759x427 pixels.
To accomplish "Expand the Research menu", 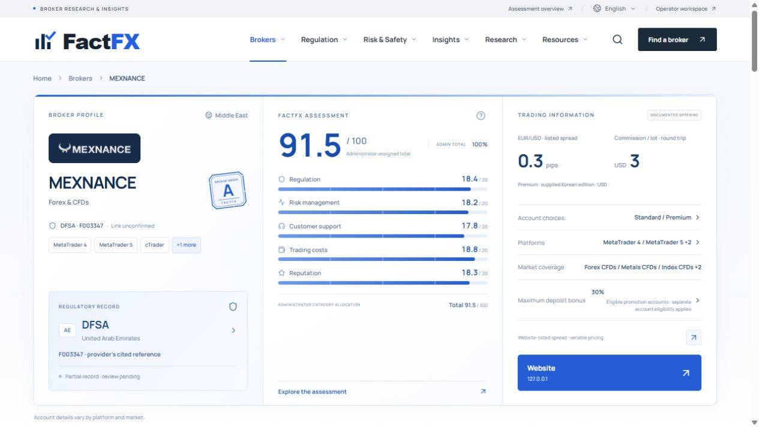I will 506,40.
